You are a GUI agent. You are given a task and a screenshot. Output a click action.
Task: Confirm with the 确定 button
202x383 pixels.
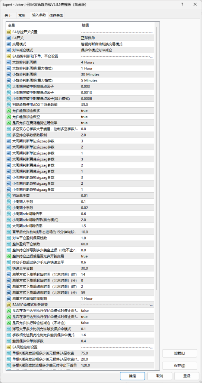tap(132, 376)
